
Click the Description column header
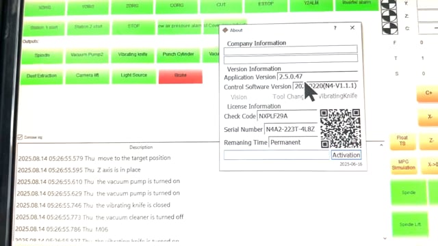(x=141, y=148)
